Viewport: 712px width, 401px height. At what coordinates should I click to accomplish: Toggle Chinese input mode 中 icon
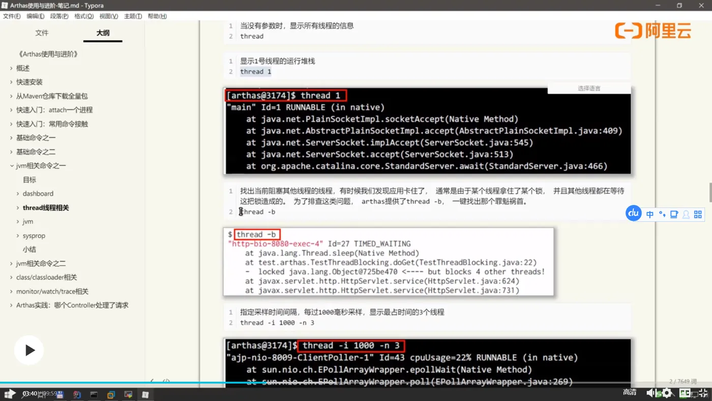(x=650, y=214)
